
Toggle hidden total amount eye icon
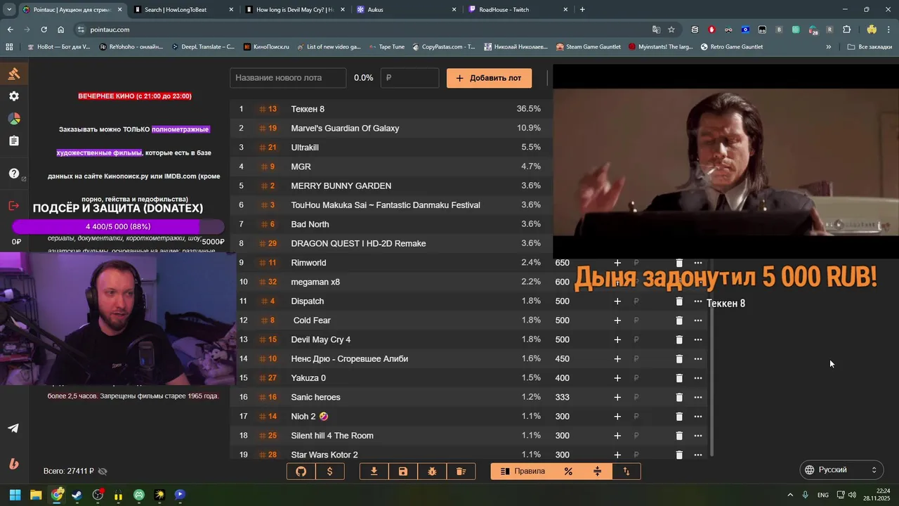click(103, 472)
